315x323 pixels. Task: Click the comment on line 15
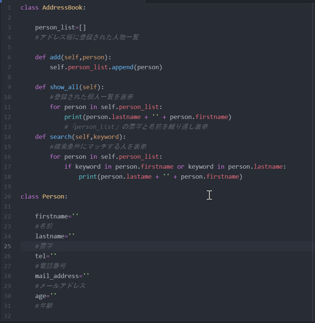tap(98, 147)
